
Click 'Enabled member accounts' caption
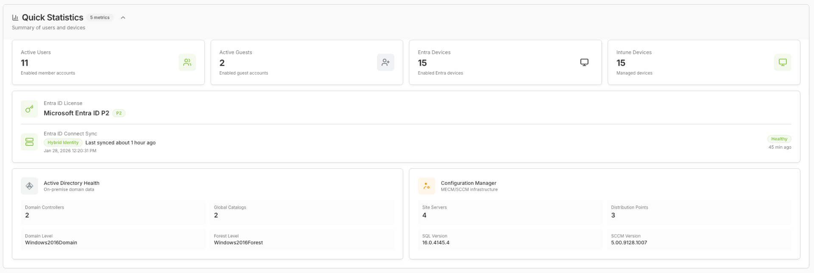[x=48, y=73]
